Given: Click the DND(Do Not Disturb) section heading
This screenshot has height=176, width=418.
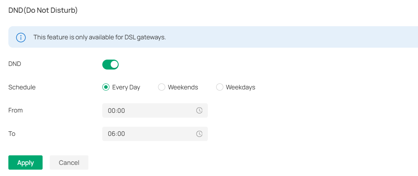Looking at the screenshot, I should coord(43,10).
